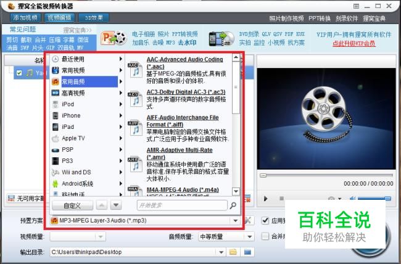This screenshot has height=264, width=401.
Task: Click the 添加视频 toolbar button
Action: [25, 18]
